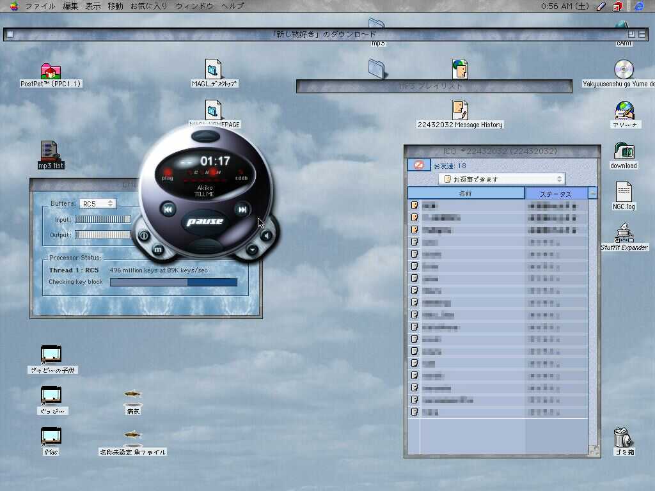Open the NGC.log text file icon
Screen dimensions: 655x491
(624, 192)
